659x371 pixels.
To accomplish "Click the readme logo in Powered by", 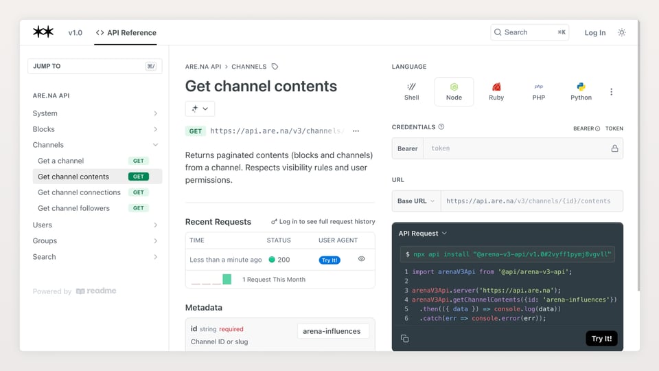I will pyautogui.click(x=96, y=291).
